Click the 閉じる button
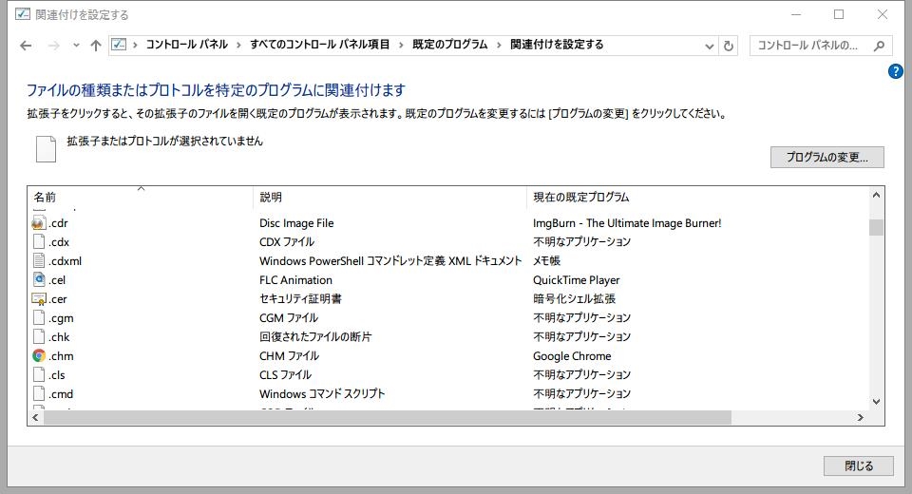 pyautogui.click(x=859, y=465)
